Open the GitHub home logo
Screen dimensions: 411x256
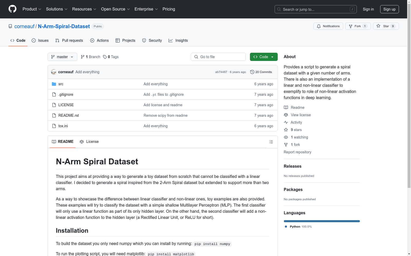click(x=12, y=9)
